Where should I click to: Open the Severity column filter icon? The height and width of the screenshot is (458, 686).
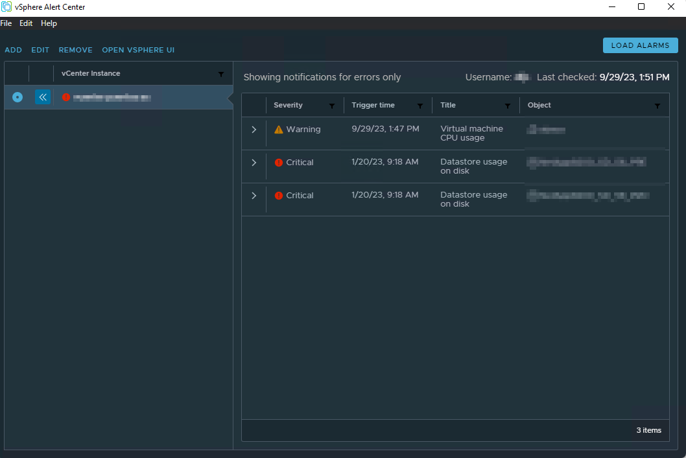click(332, 106)
